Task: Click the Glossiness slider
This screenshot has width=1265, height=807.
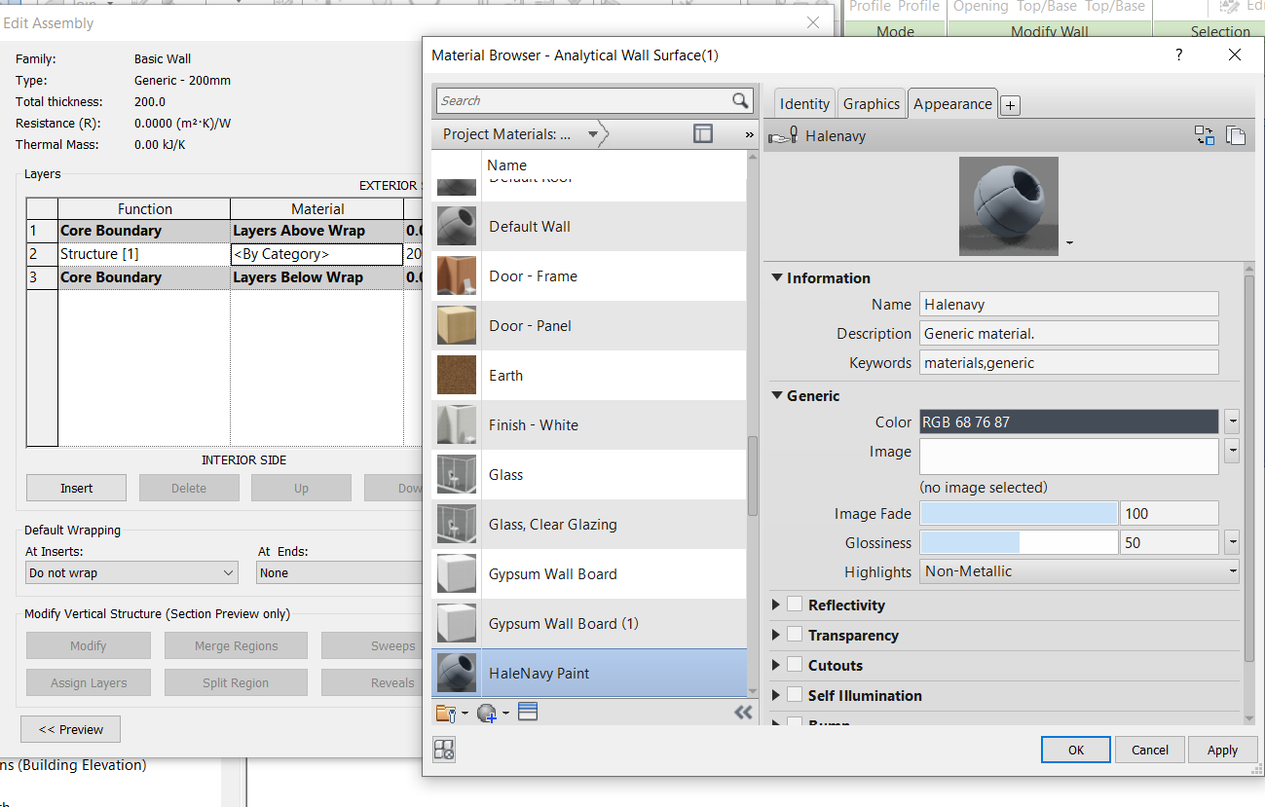Action: tap(1019, 542)
